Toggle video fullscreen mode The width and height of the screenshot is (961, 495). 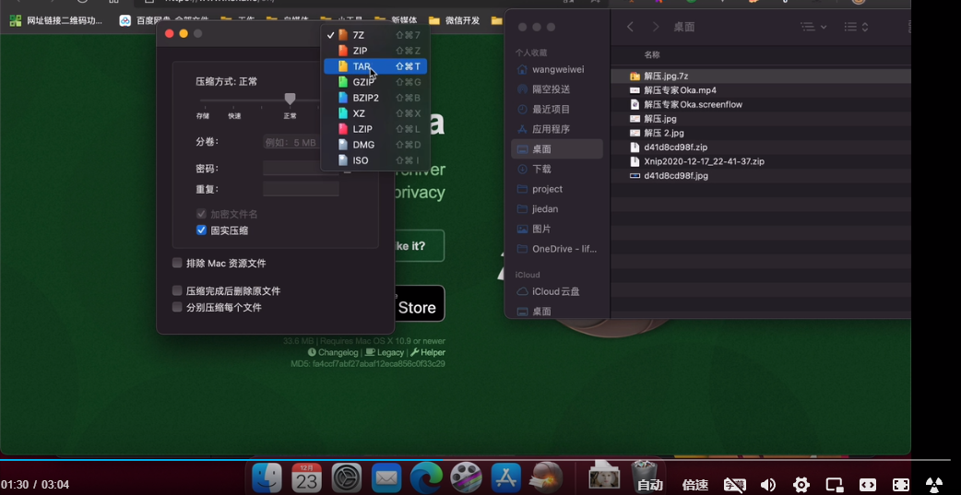coord(900,485)
